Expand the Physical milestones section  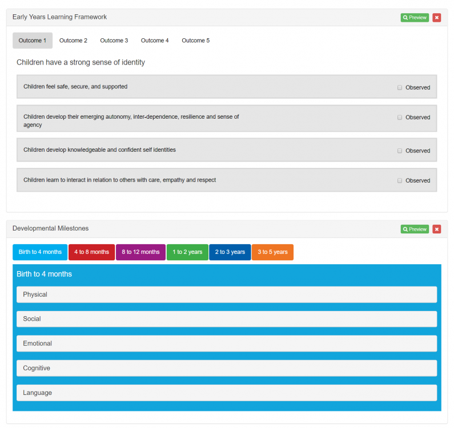pyautogui.click(x=226, y=294)
